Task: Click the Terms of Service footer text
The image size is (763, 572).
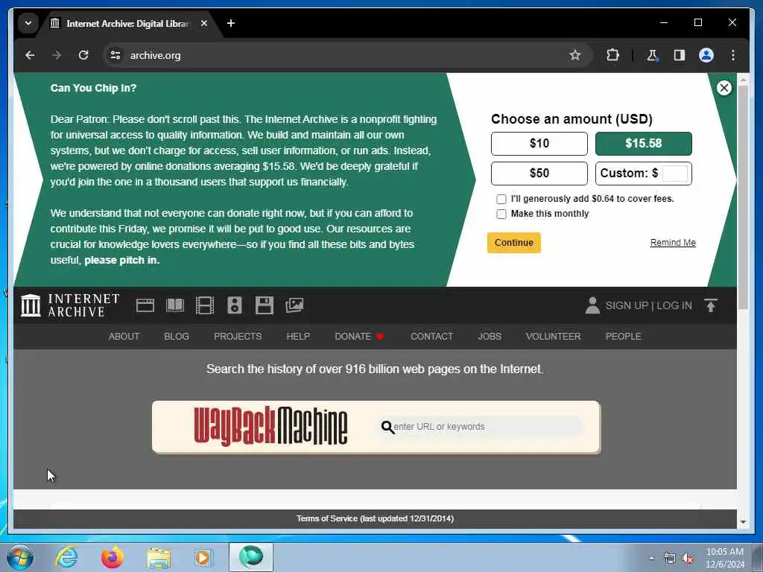Action: pos(376,518)
